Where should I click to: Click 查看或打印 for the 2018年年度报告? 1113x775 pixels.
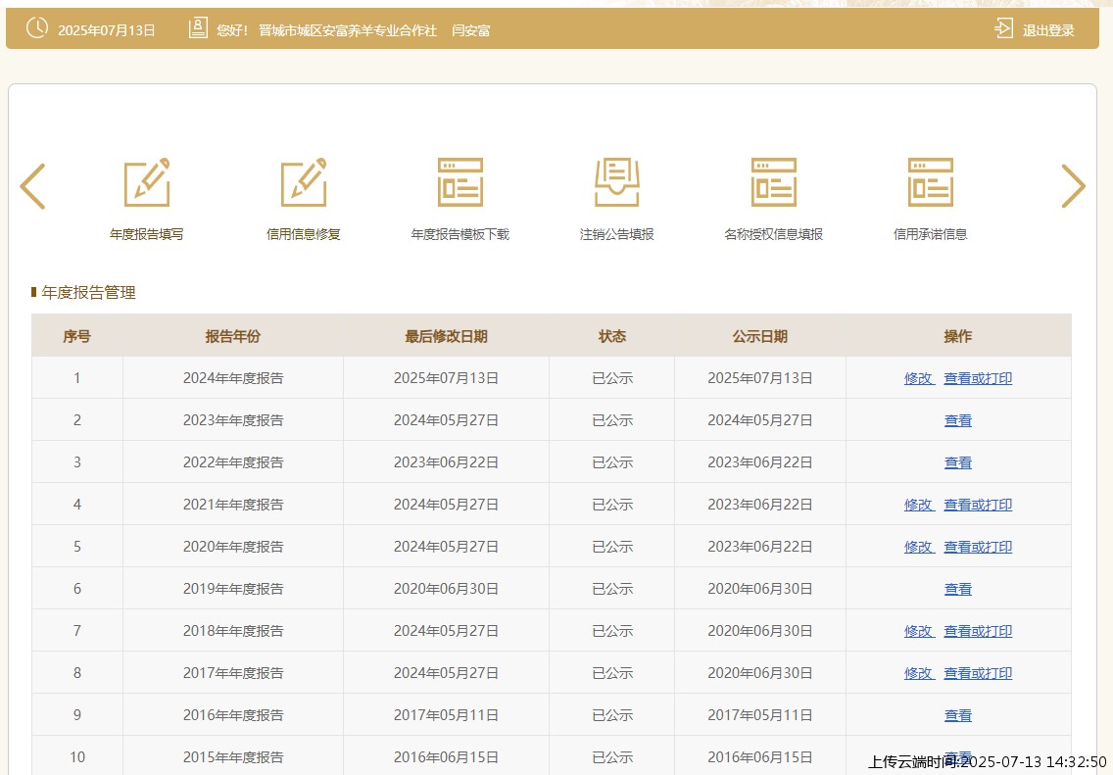978,631
